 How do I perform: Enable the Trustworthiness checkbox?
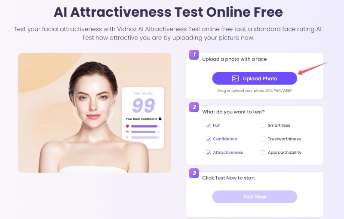coord(263,139)
